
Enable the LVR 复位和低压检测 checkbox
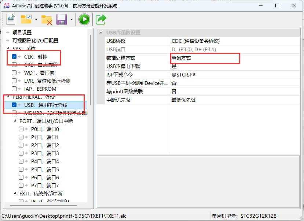tap(14, 81)
